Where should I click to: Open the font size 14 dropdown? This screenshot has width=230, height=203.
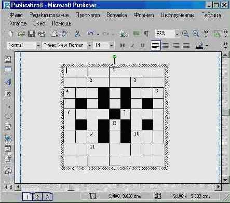[112, 46]
